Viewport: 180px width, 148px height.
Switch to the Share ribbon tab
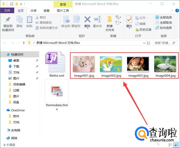coord(34,11)
